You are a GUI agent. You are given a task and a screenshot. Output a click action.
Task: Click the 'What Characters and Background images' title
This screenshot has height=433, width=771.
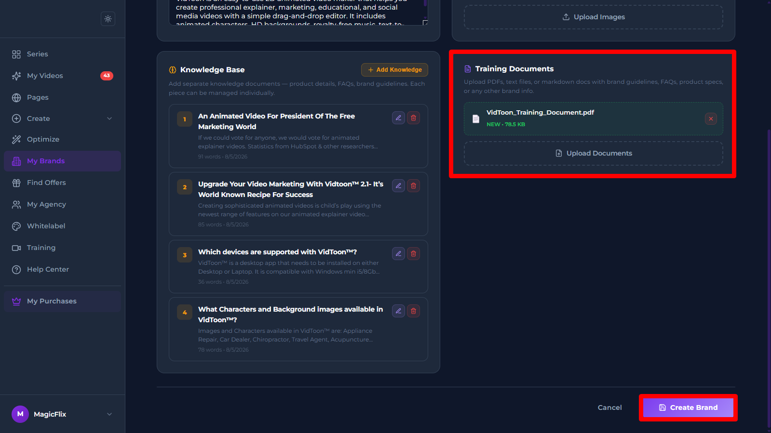tap(290, 315)
